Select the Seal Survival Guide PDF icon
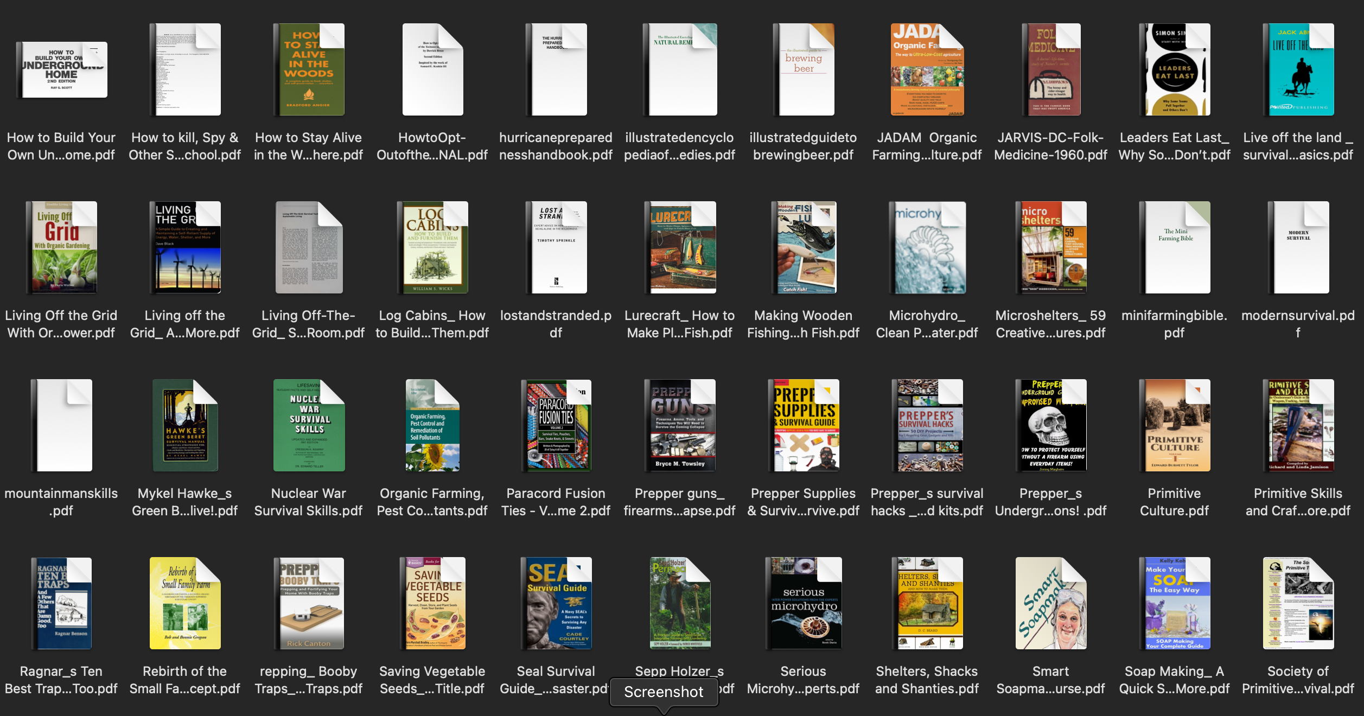 coord(556,603)
